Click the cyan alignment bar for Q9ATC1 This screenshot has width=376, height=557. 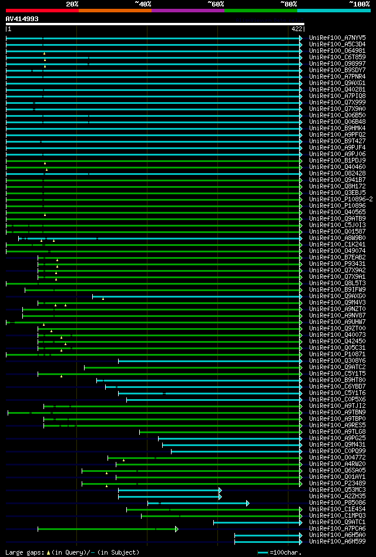tap(257, 522)
